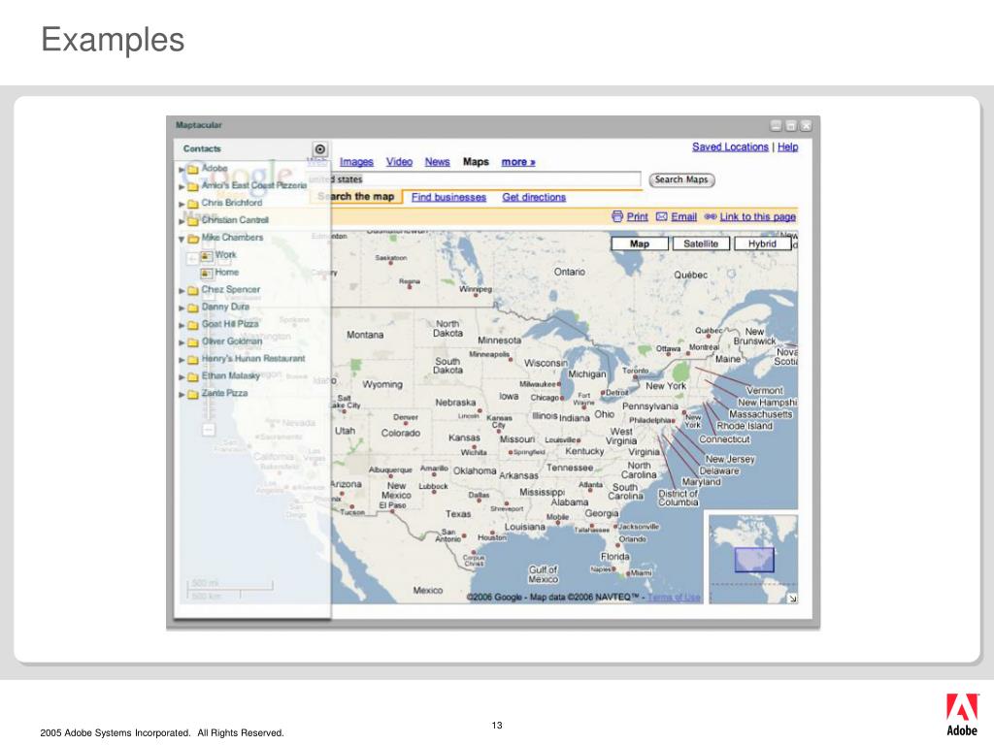Expand the Chez Spencer entry
Image resolution: width=994 pixels, height=745 pixels.
pos(182,290)
